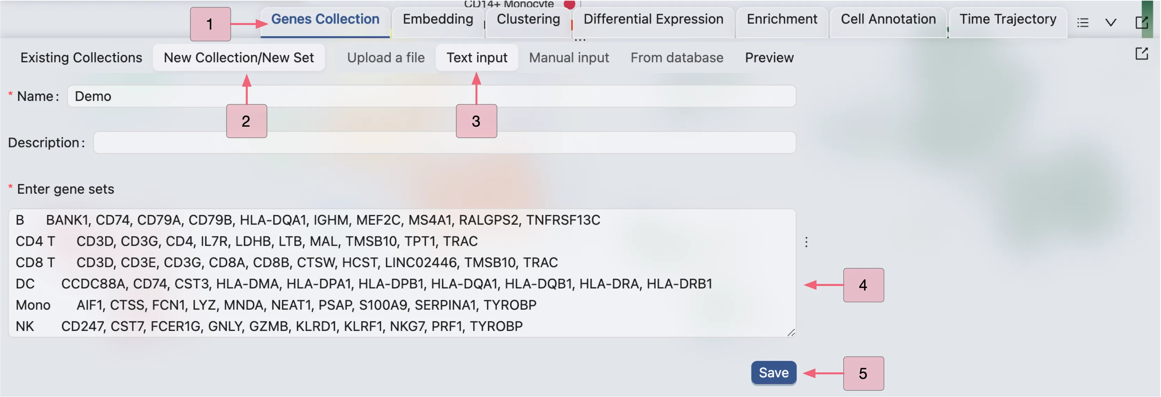Click the gene sets textarea resize handle
This screenshot has height=397, width=1161.
pyautogui.click(x=791, y=333)
